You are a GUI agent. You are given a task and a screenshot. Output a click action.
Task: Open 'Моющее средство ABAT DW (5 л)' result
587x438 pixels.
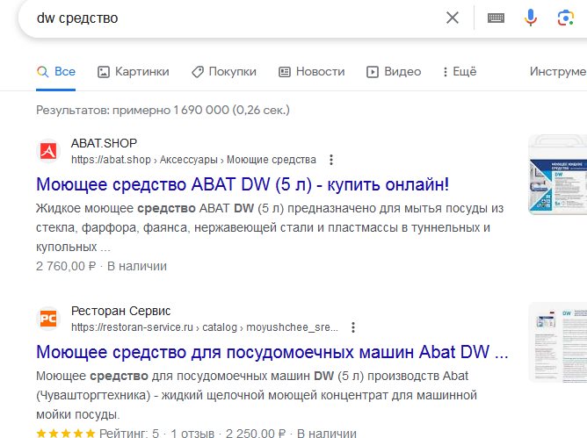point(243,184)
